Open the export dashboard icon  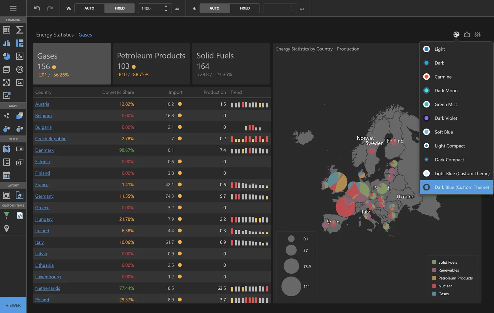point(467,35)
